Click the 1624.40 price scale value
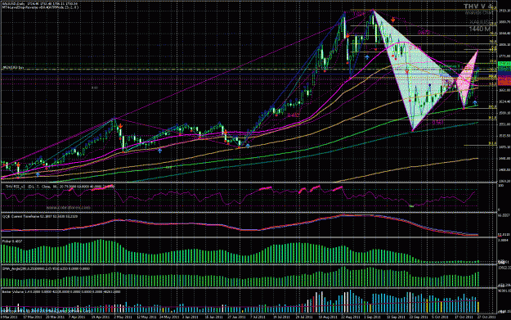 tap(504, 101)
